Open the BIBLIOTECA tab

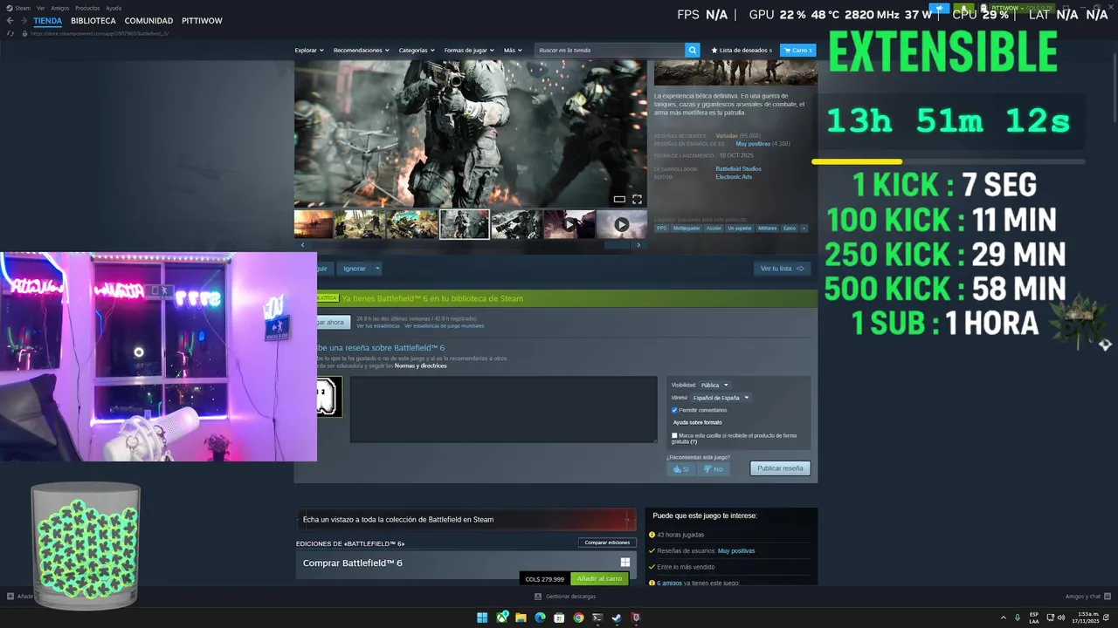[93, 21]
